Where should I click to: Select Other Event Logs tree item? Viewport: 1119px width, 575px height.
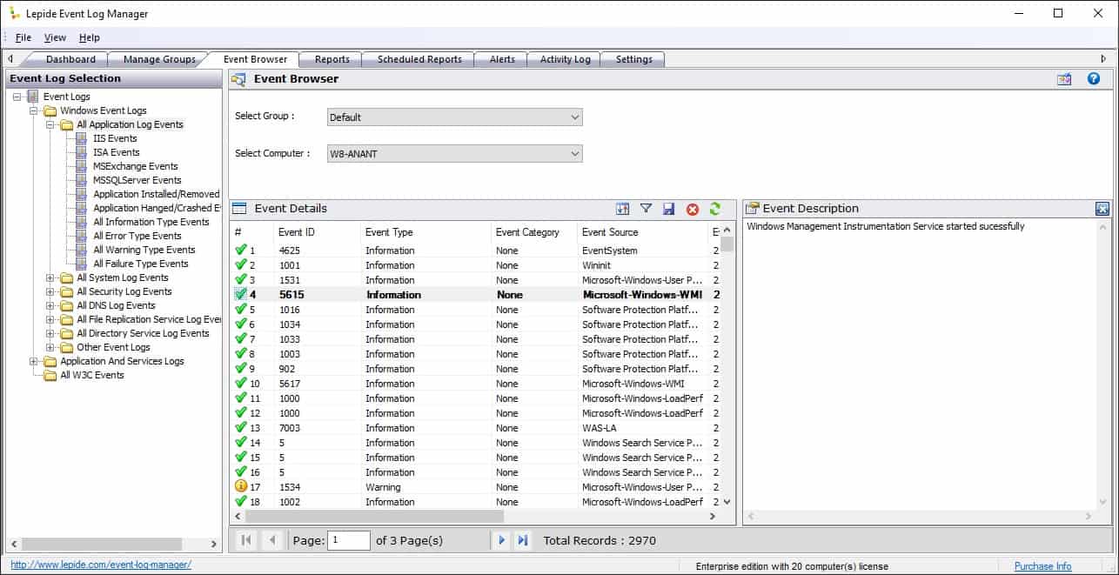tap(113, 347)
